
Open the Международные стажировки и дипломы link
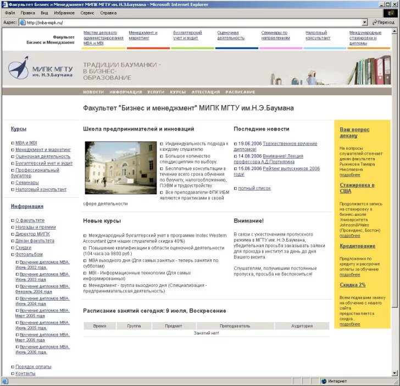click(x=365, y=38)
